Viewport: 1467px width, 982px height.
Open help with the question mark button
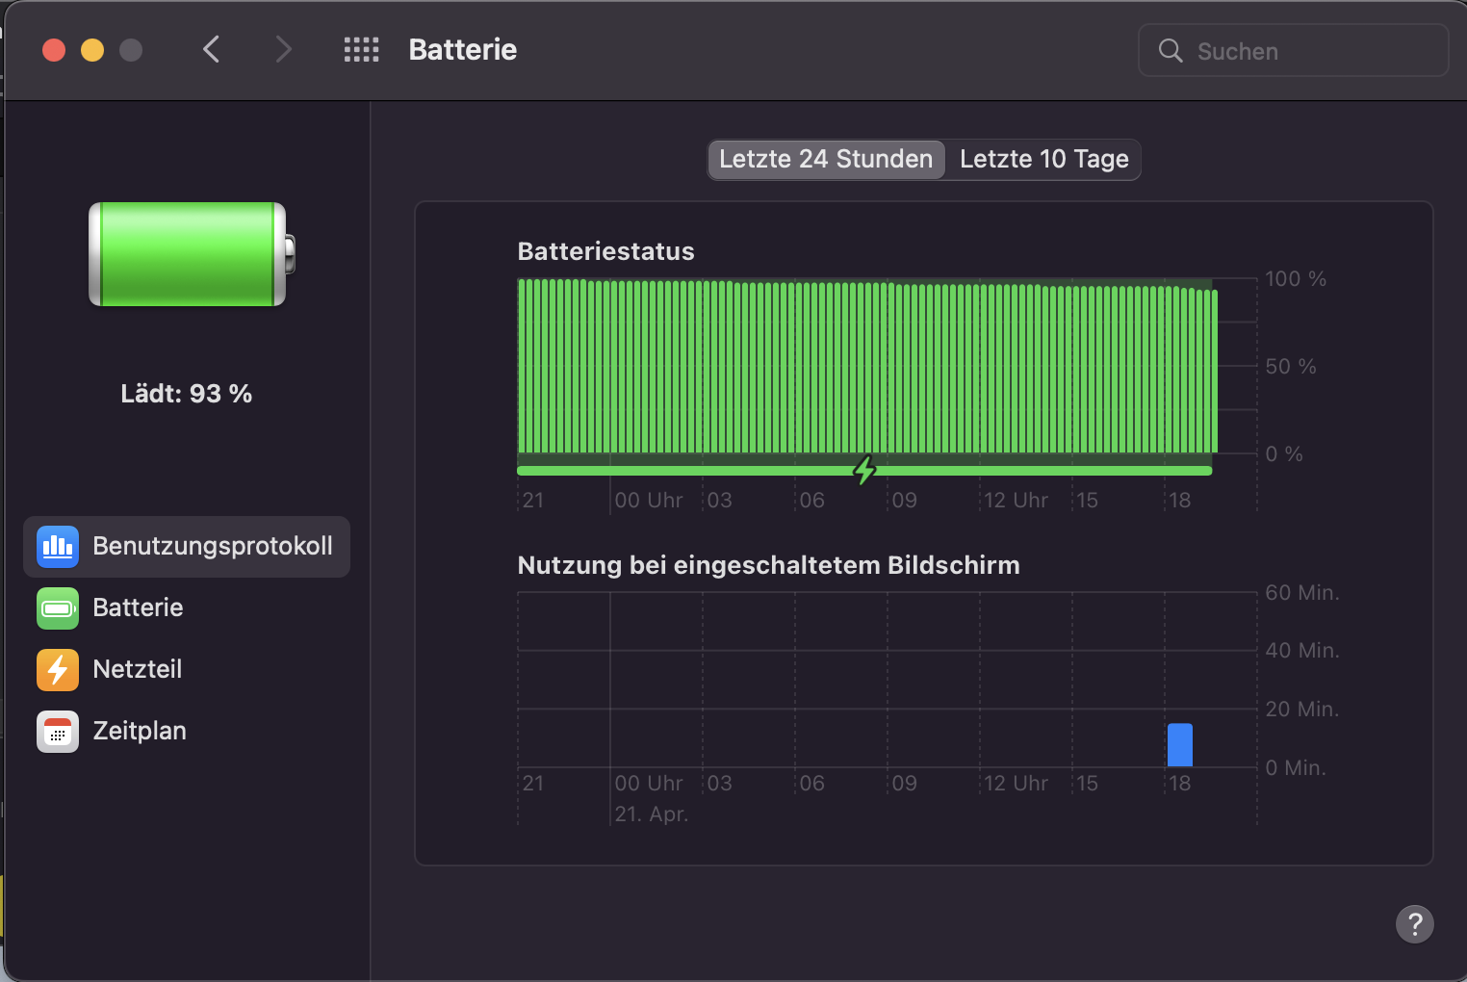coord(1414,924)
